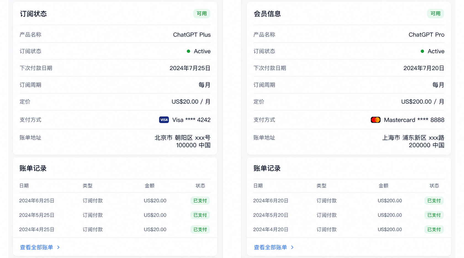Select price US$200.00 / 月
The width and height of the screenshot is (464, 258).
point(423,102)
